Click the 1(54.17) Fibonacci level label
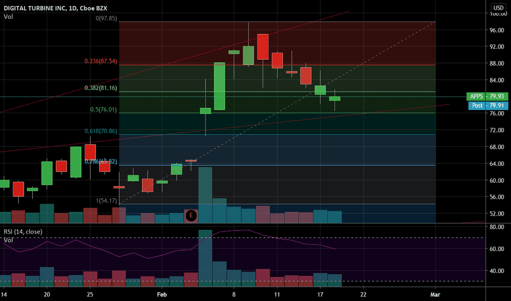The image size is (511, 301). pos(106,201)
